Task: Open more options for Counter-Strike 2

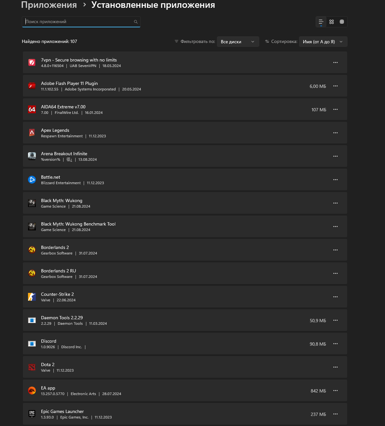Action: pyautogui.click(x=335, y=297)
